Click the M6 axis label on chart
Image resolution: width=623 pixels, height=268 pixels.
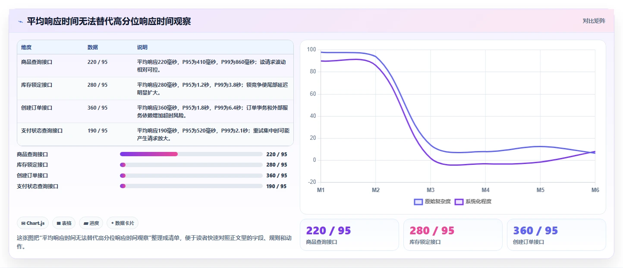click(595, 190)
